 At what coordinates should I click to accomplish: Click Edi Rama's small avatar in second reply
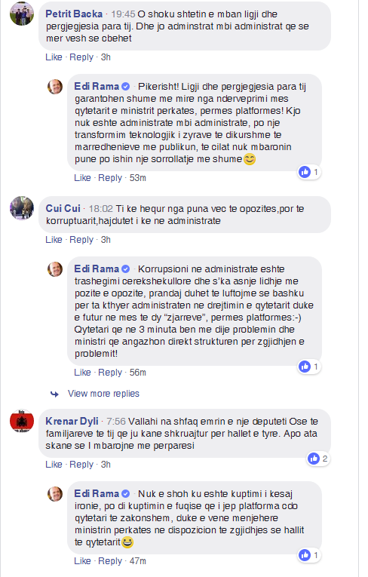55,269
